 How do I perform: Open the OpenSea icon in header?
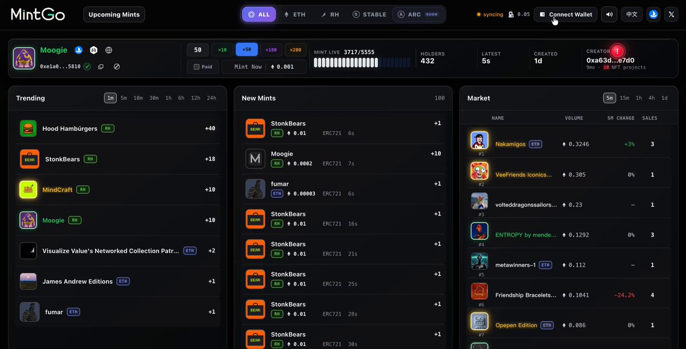(653, 14)
